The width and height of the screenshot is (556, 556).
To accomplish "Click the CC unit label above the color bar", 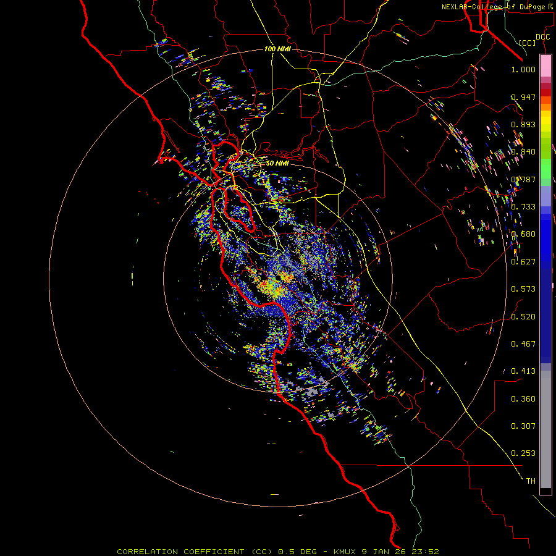I will 528,43.
